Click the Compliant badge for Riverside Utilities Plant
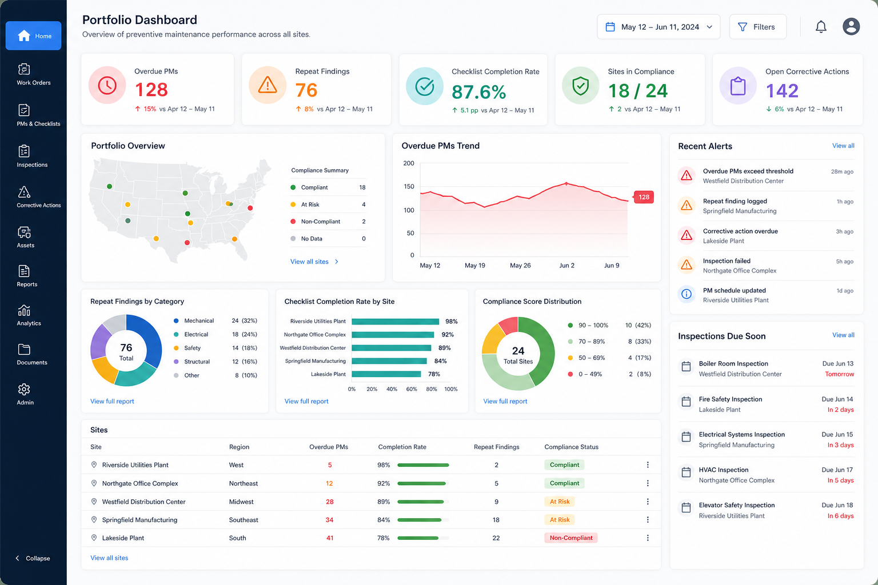878x585 pixels. tap(564, 465)
